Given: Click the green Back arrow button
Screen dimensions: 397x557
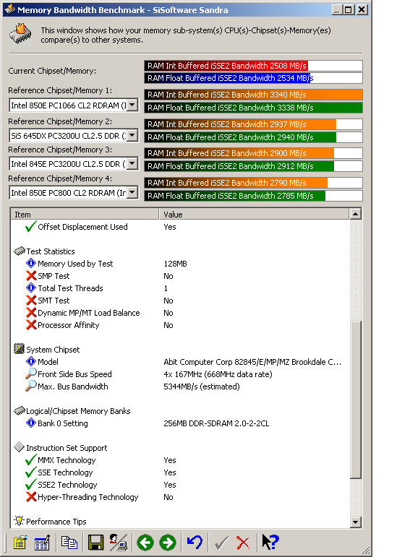Looking at the screenshot, I should point(145,543).
